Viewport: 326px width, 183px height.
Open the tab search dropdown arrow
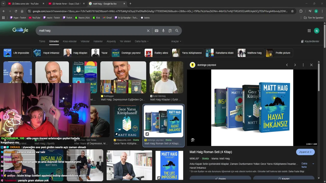point(3,4)
